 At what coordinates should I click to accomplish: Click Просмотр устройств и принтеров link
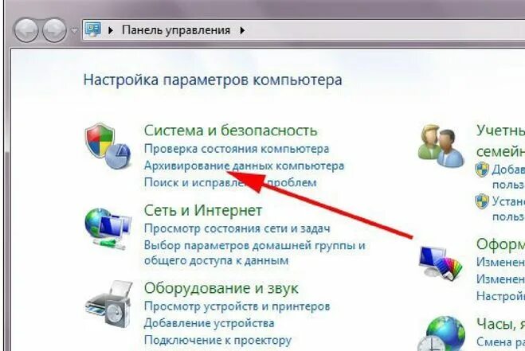point(237,306)
